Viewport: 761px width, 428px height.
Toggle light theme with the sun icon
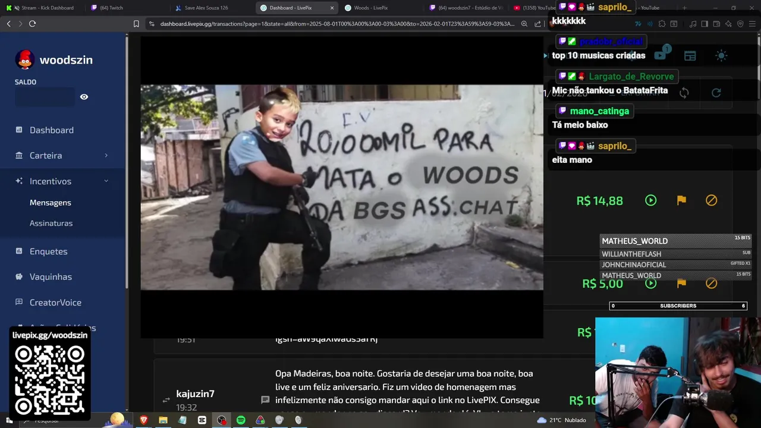[x=721, y=56]
